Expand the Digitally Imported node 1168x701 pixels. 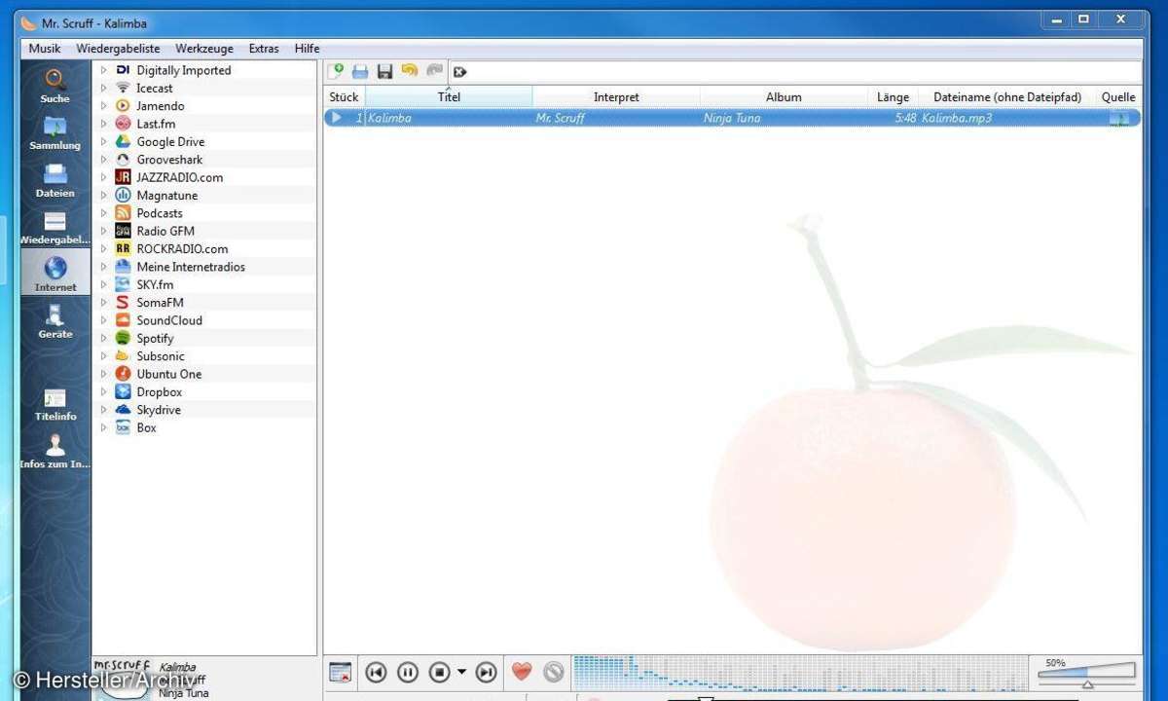click(x=103, y=70)
